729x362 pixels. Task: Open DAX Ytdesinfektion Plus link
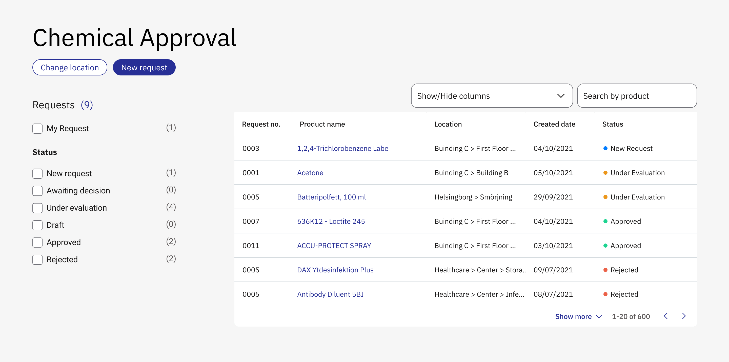click(335, 270)
